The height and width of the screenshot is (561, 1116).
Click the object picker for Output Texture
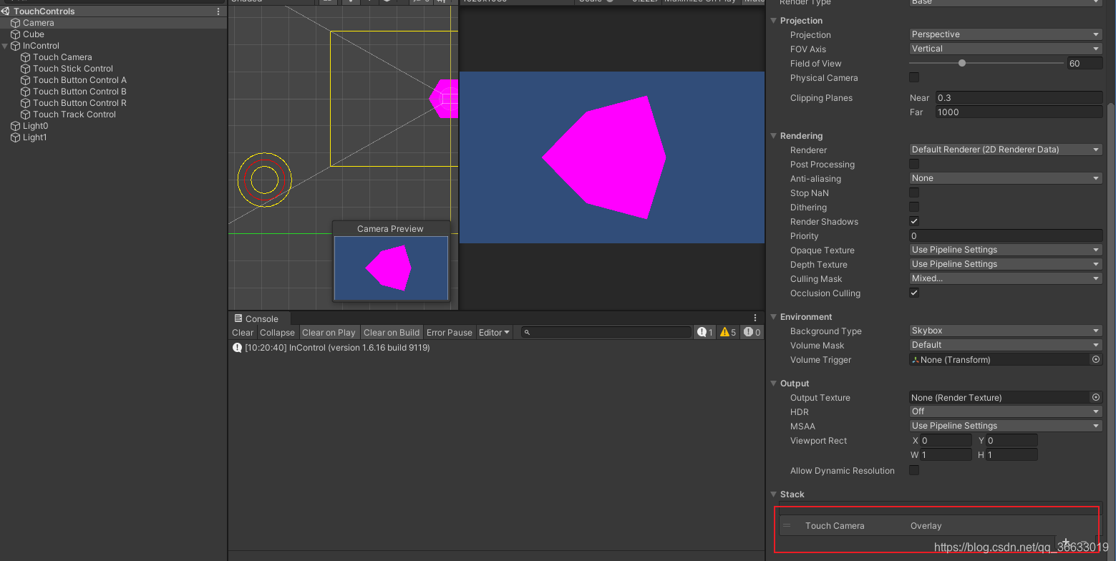pyautogui.click(x=1095, y=397)
